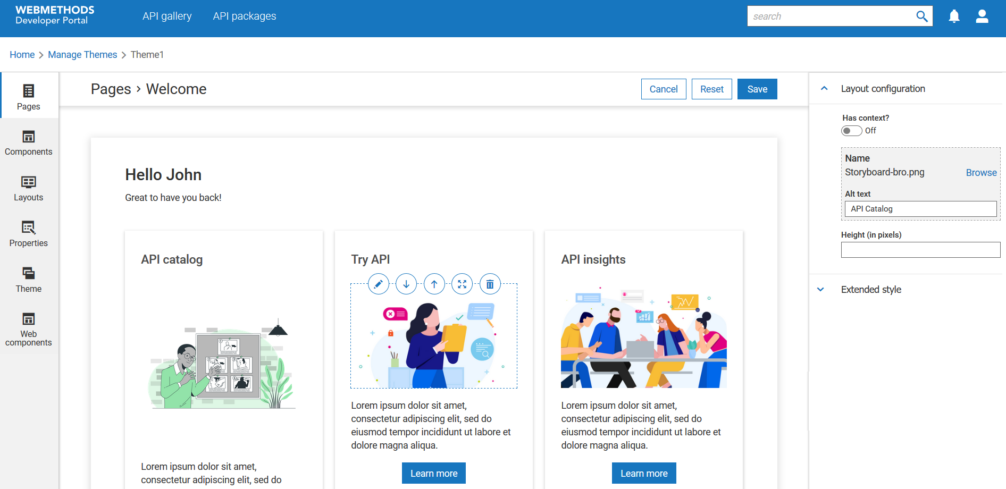Go to Home breadcrumb link
The height and width of the screenshot is (489, 1006).
point(22,55)
